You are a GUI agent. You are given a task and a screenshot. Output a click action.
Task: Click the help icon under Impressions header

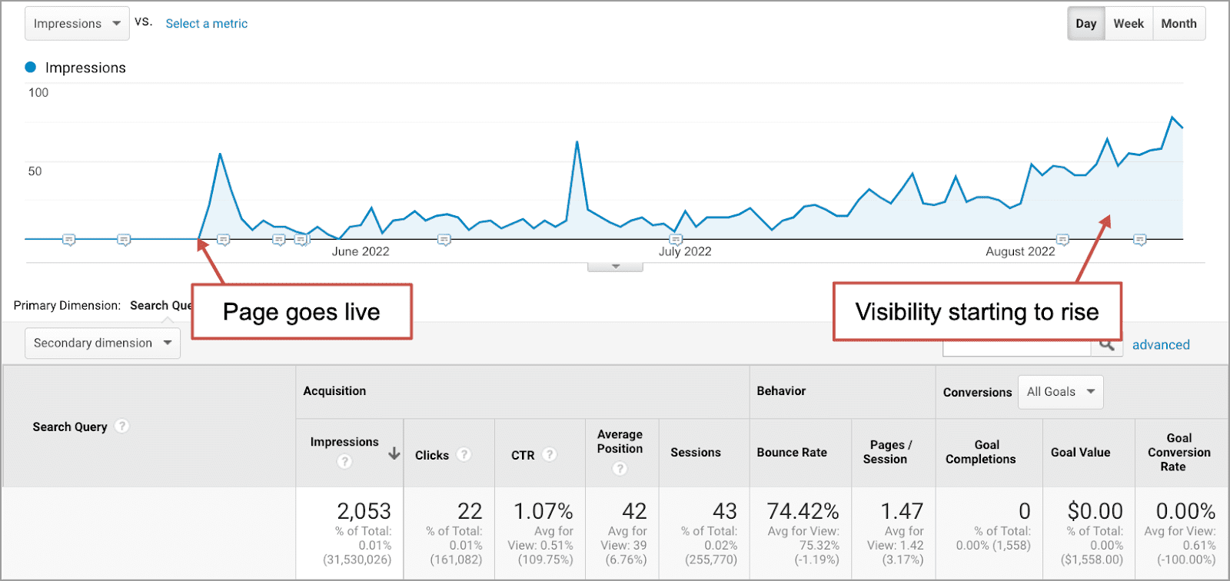coord(344,461)
